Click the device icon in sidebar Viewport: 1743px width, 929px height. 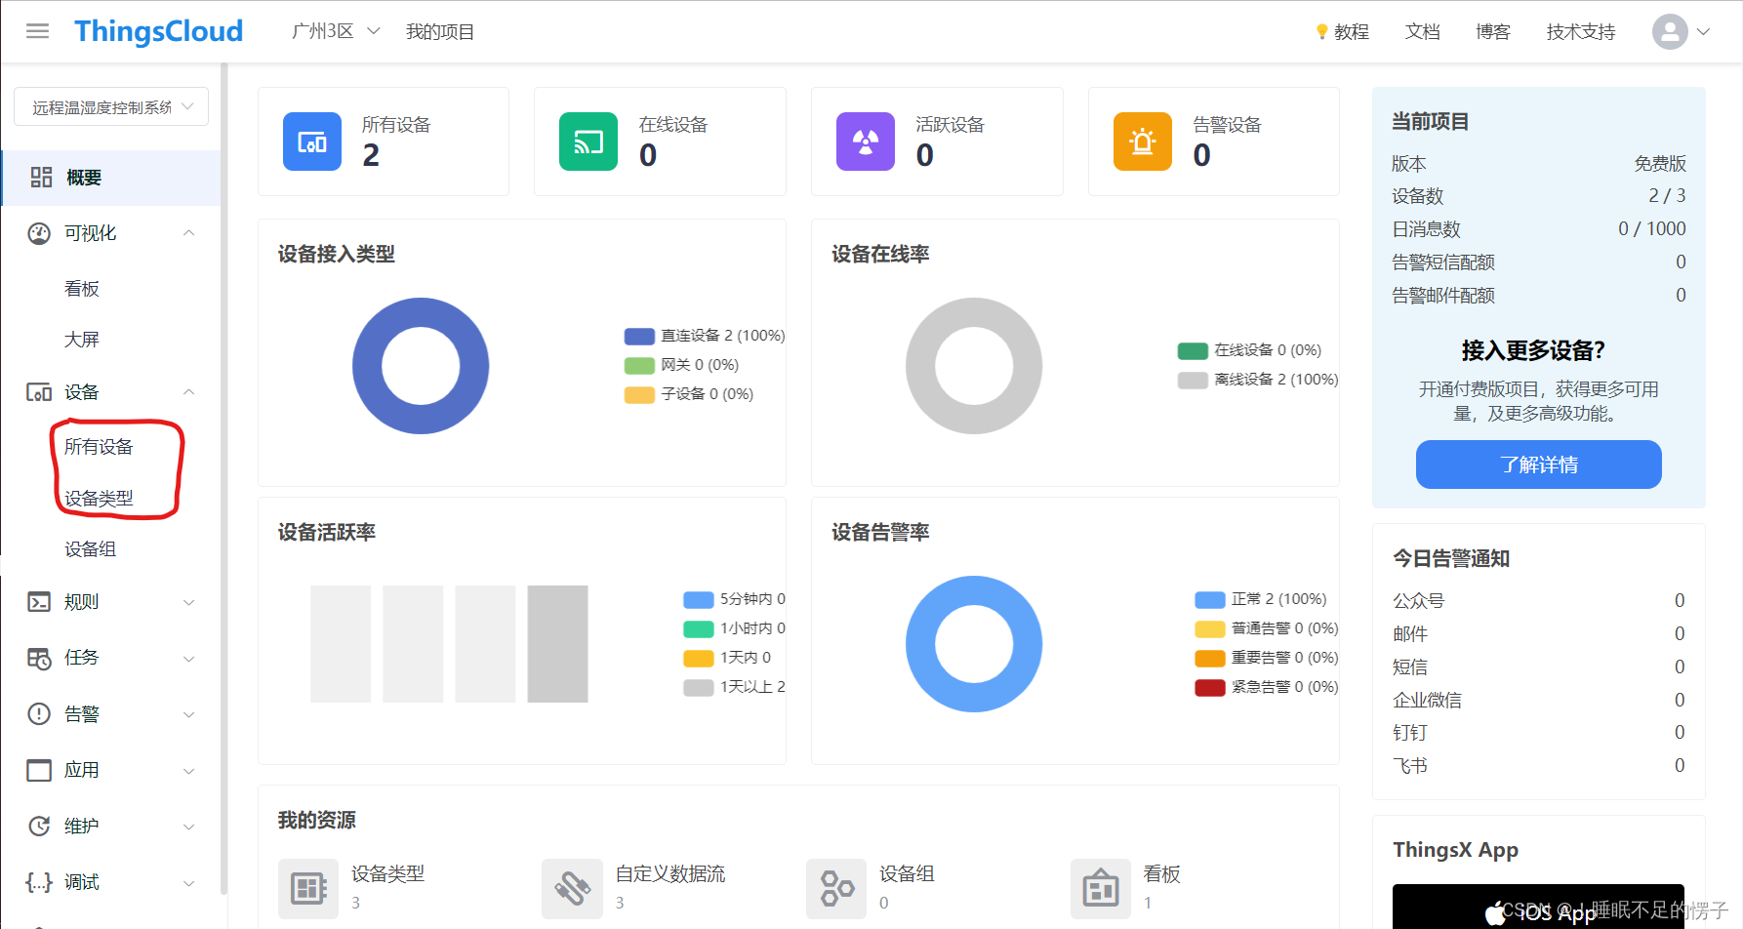pyautogui.click(x=39, y=392)
